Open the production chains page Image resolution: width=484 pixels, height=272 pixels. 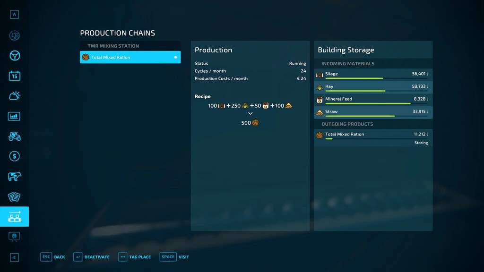coord(14,217)
